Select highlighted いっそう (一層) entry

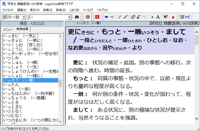coord(31,80)
